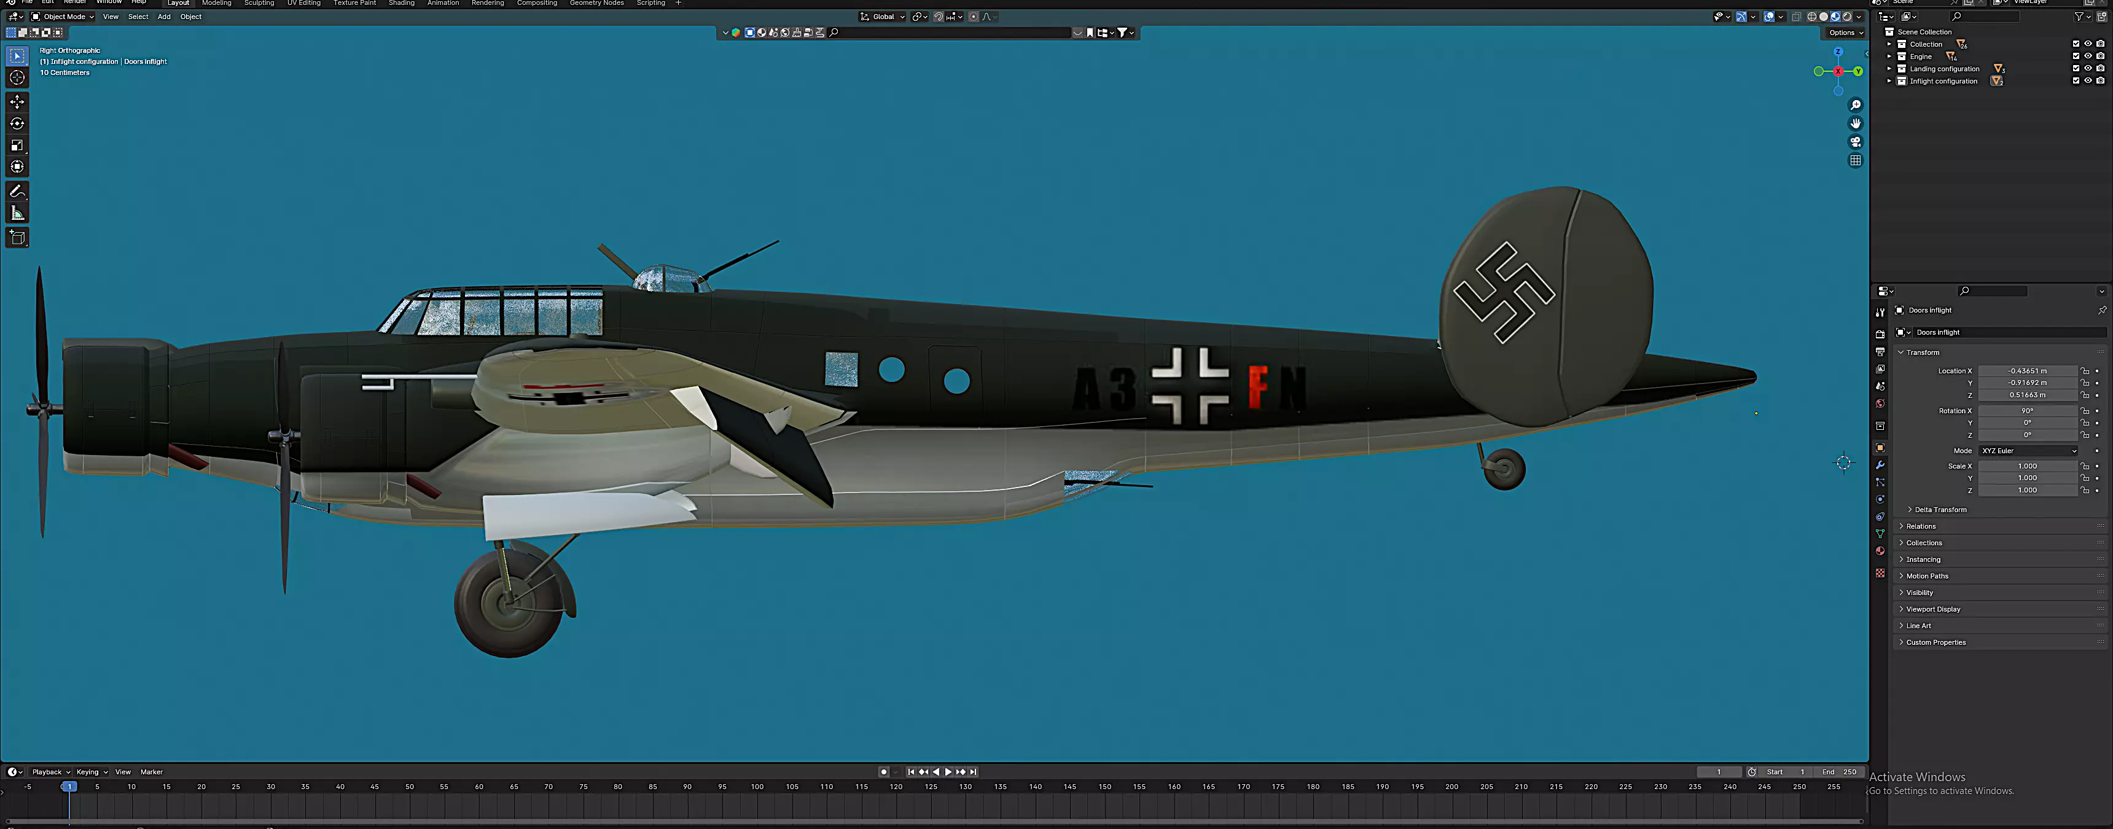Select the Annotate tool
This screenshot has height=829, width=2113.
(17, 191)
